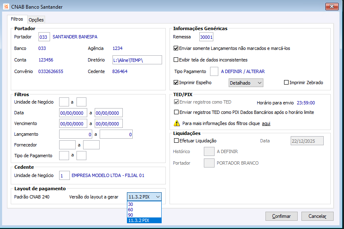This screenshot has height=229, width=344.
Task: Select option 90 in layout list
Action: (144, 215)
